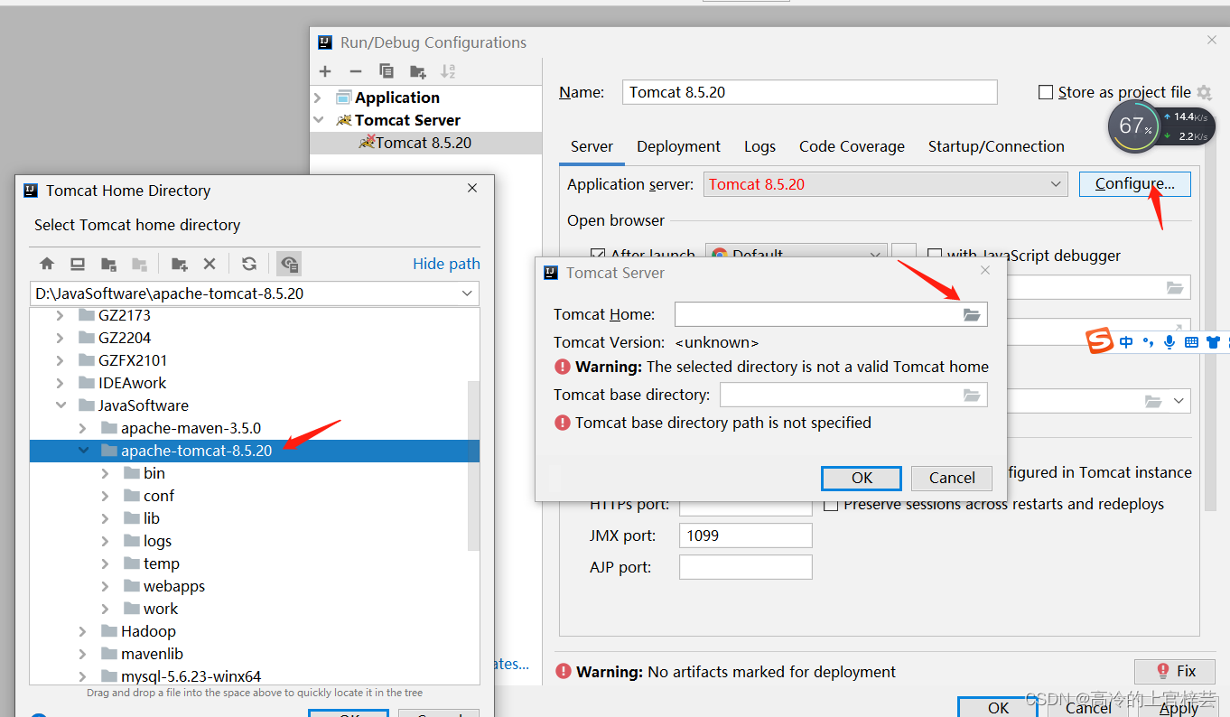Click the Tomcat 8.5.20 configuration icon
1230x717 pixels.
point(367,142)
